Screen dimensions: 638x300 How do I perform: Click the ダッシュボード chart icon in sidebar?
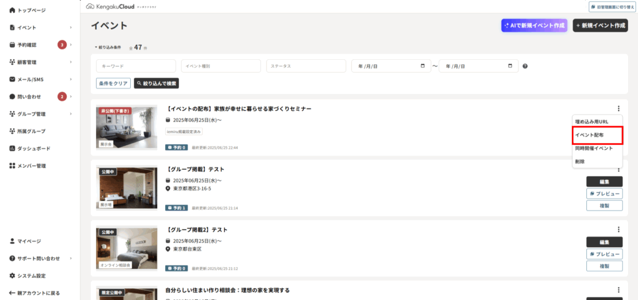[x=12, y=149]
